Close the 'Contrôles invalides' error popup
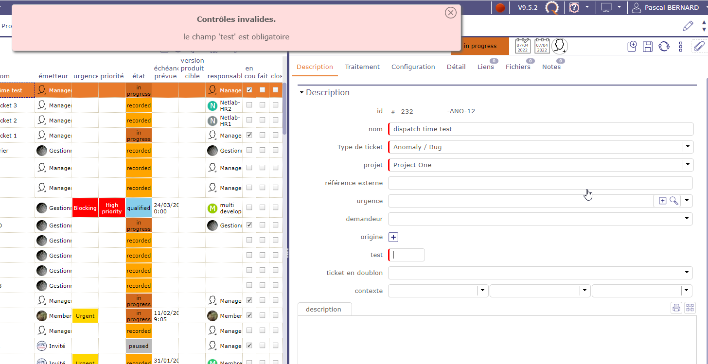 (x=450, y=13)
